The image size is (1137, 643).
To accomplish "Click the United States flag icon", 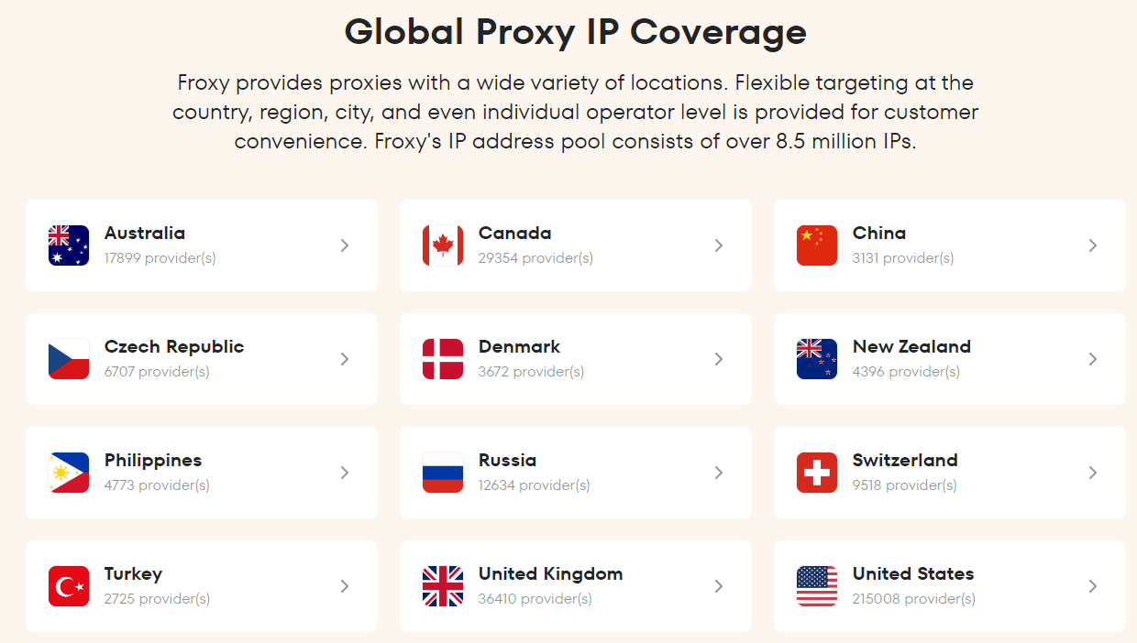I will pos(817,586).
